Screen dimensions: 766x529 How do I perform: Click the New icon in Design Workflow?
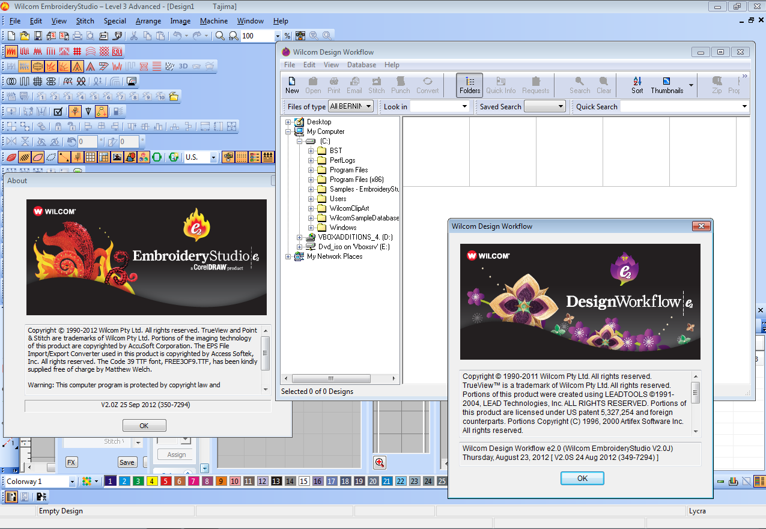coord(292,85)
